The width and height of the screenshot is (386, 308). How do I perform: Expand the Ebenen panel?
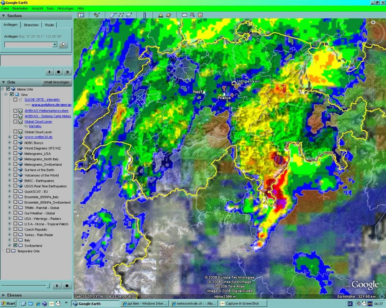[x=4, y=295]
